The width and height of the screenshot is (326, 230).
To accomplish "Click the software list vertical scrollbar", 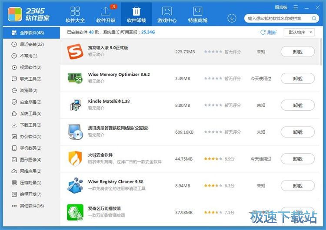I will click(x=321, y=52).
